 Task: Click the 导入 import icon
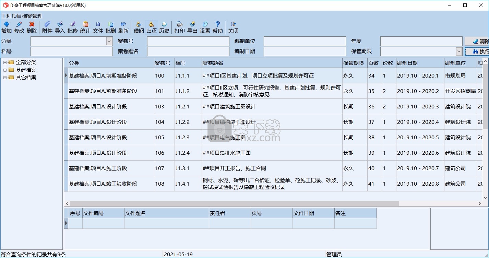click(60, 27)
